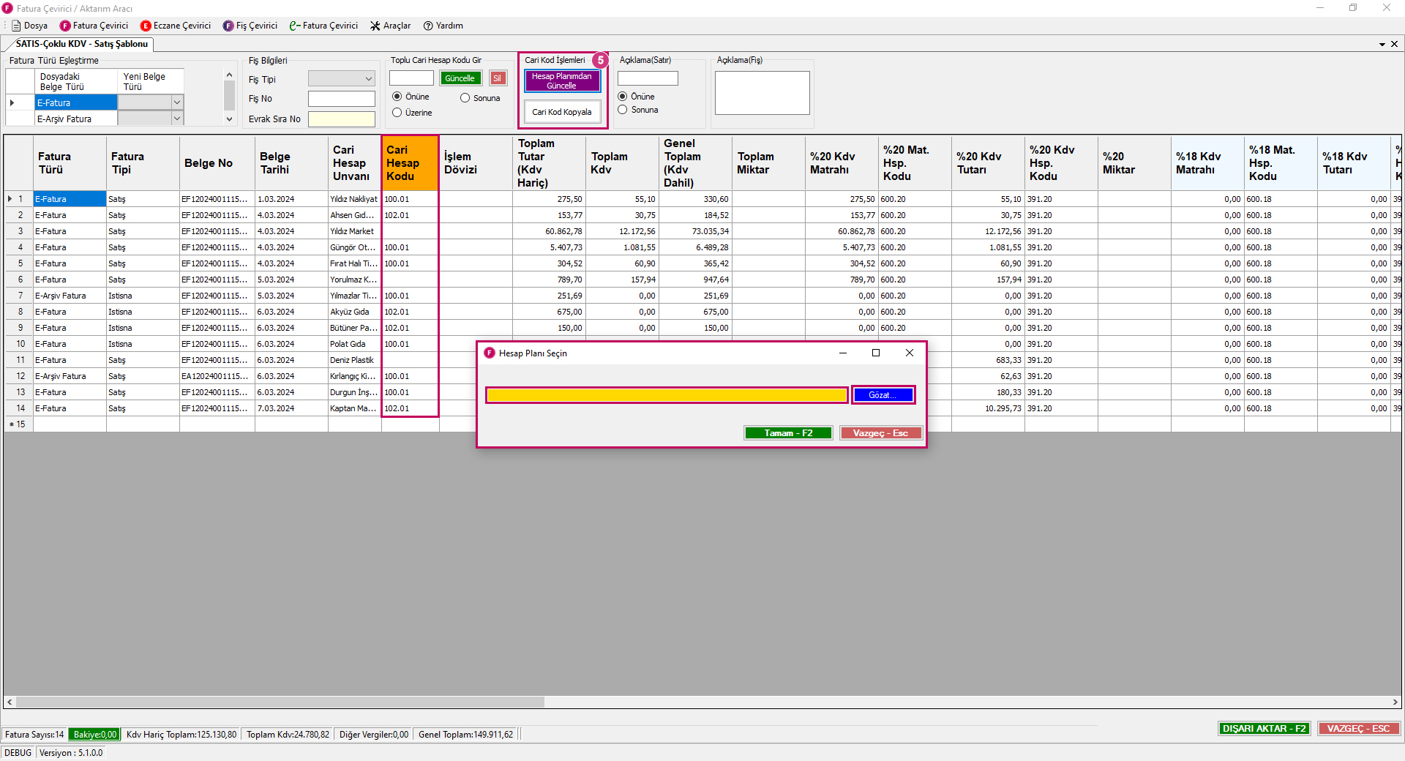Click the horizontal scrollbar of the grid
The image size is (1405, 761).
click(280, 702)
